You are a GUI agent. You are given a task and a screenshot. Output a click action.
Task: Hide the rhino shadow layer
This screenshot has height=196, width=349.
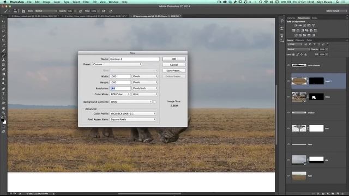(x=288, y=65)
